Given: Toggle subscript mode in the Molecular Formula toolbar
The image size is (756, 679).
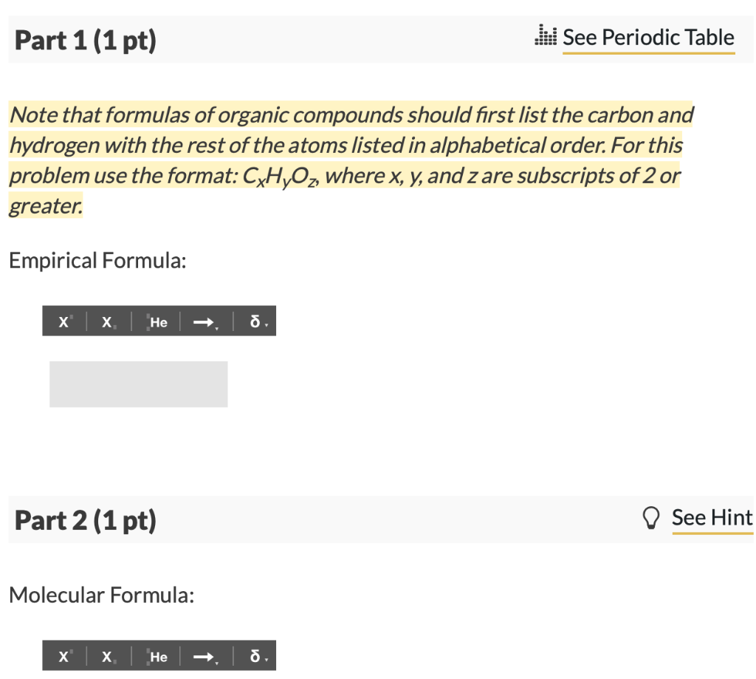Looking at the screenshot, I should 106,656.
